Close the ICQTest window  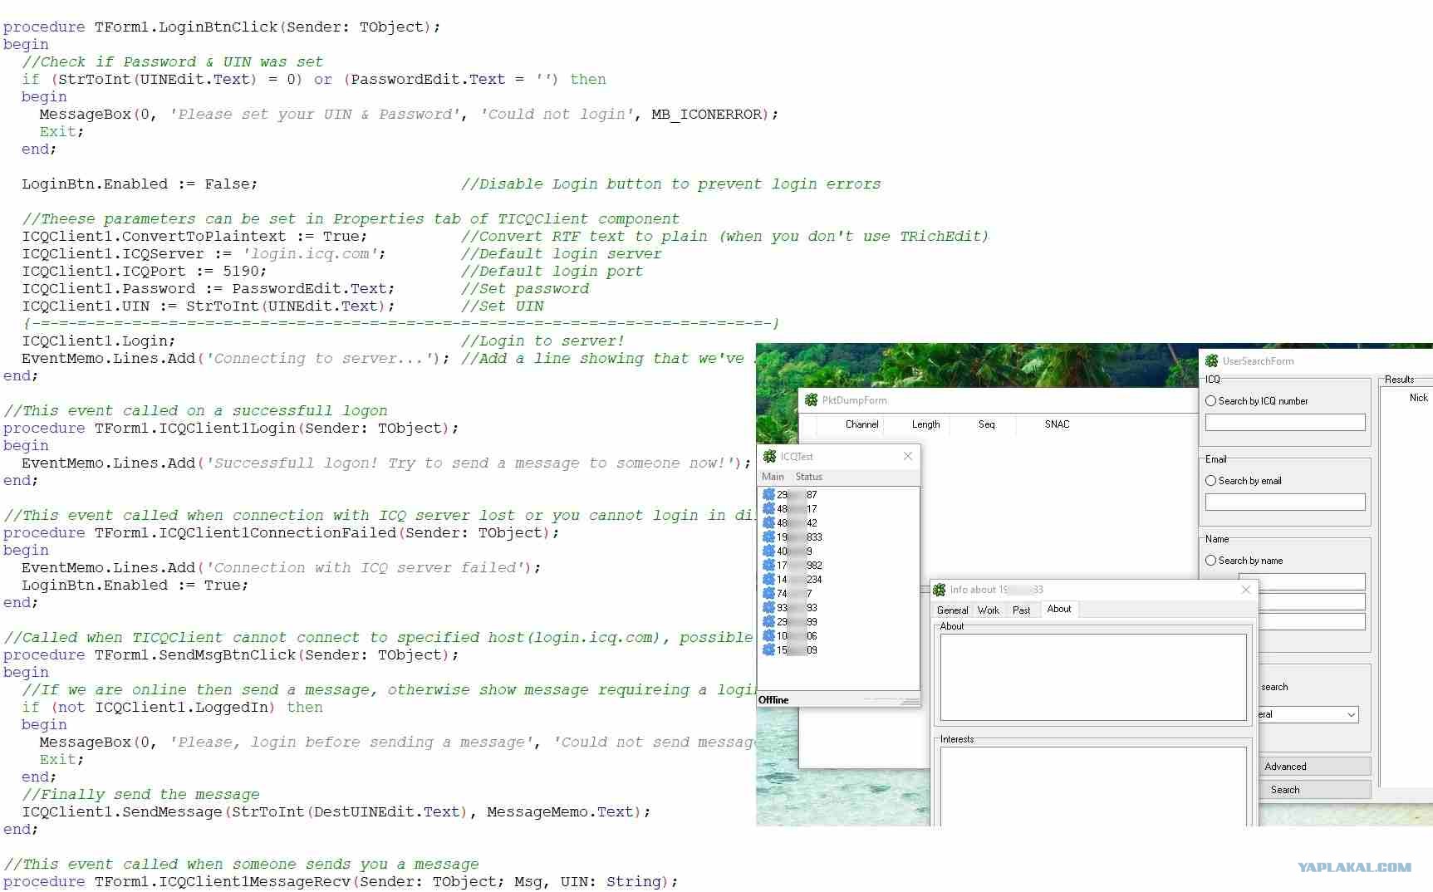[x=908, y=456]
